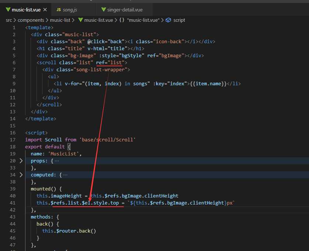Click 'ref="bgImage"' on line 5
Screen dimensions: 309x251
point(166,56)
